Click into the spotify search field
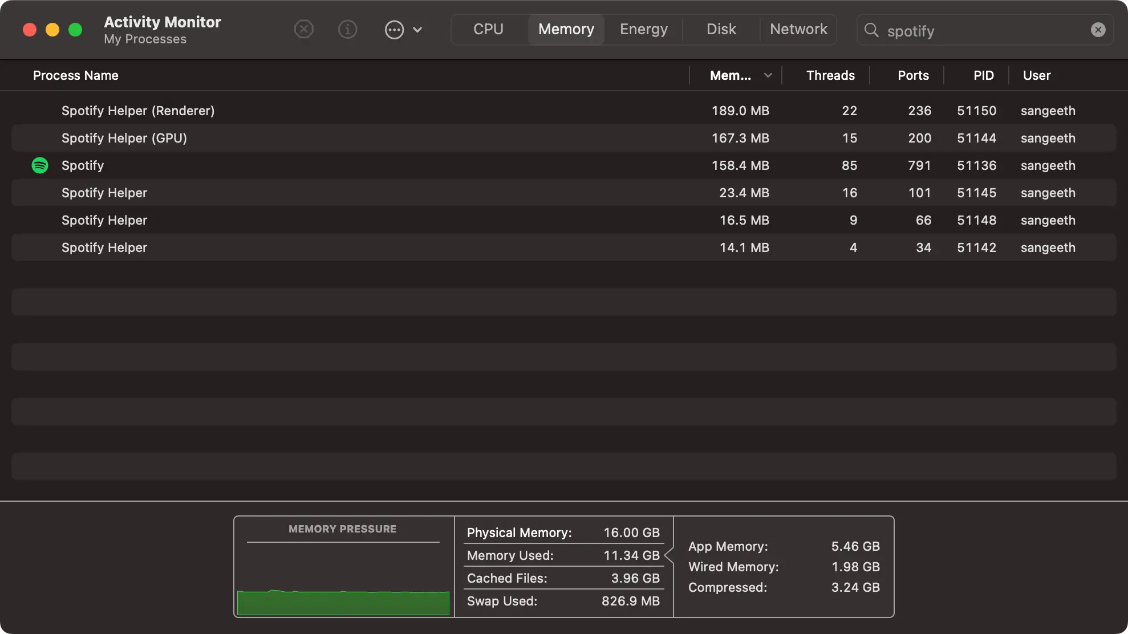 pos(985,30)
